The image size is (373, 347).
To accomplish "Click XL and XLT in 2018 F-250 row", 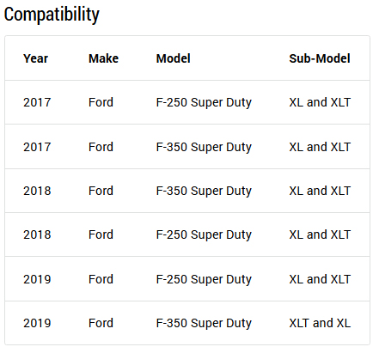I will (x=320, y=234).
